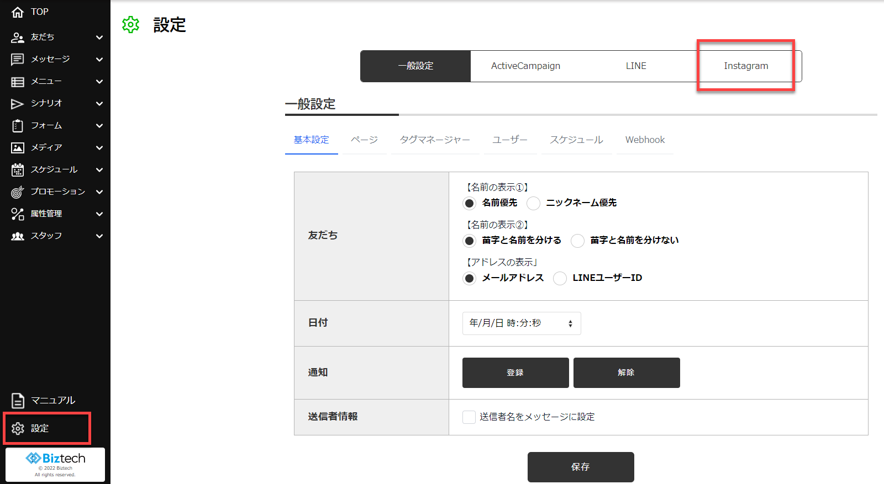Click the スケジュール calendar icon in sidebar
884x484 pixels.
[18, 170]
